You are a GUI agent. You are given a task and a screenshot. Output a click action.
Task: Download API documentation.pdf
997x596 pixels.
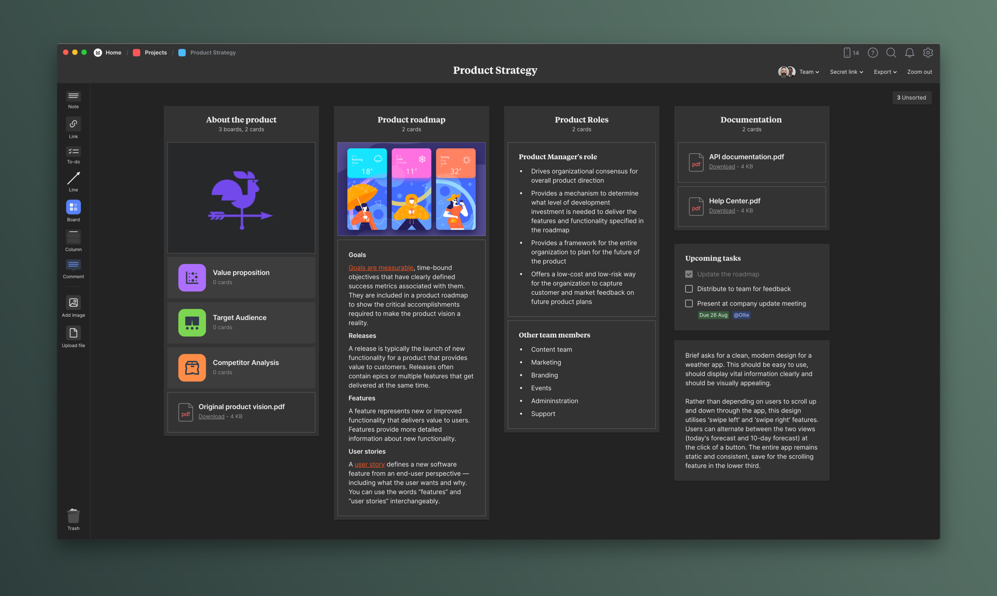click(x=721, y=167)
